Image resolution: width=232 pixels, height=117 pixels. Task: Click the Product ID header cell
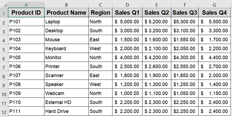[26, 13]
